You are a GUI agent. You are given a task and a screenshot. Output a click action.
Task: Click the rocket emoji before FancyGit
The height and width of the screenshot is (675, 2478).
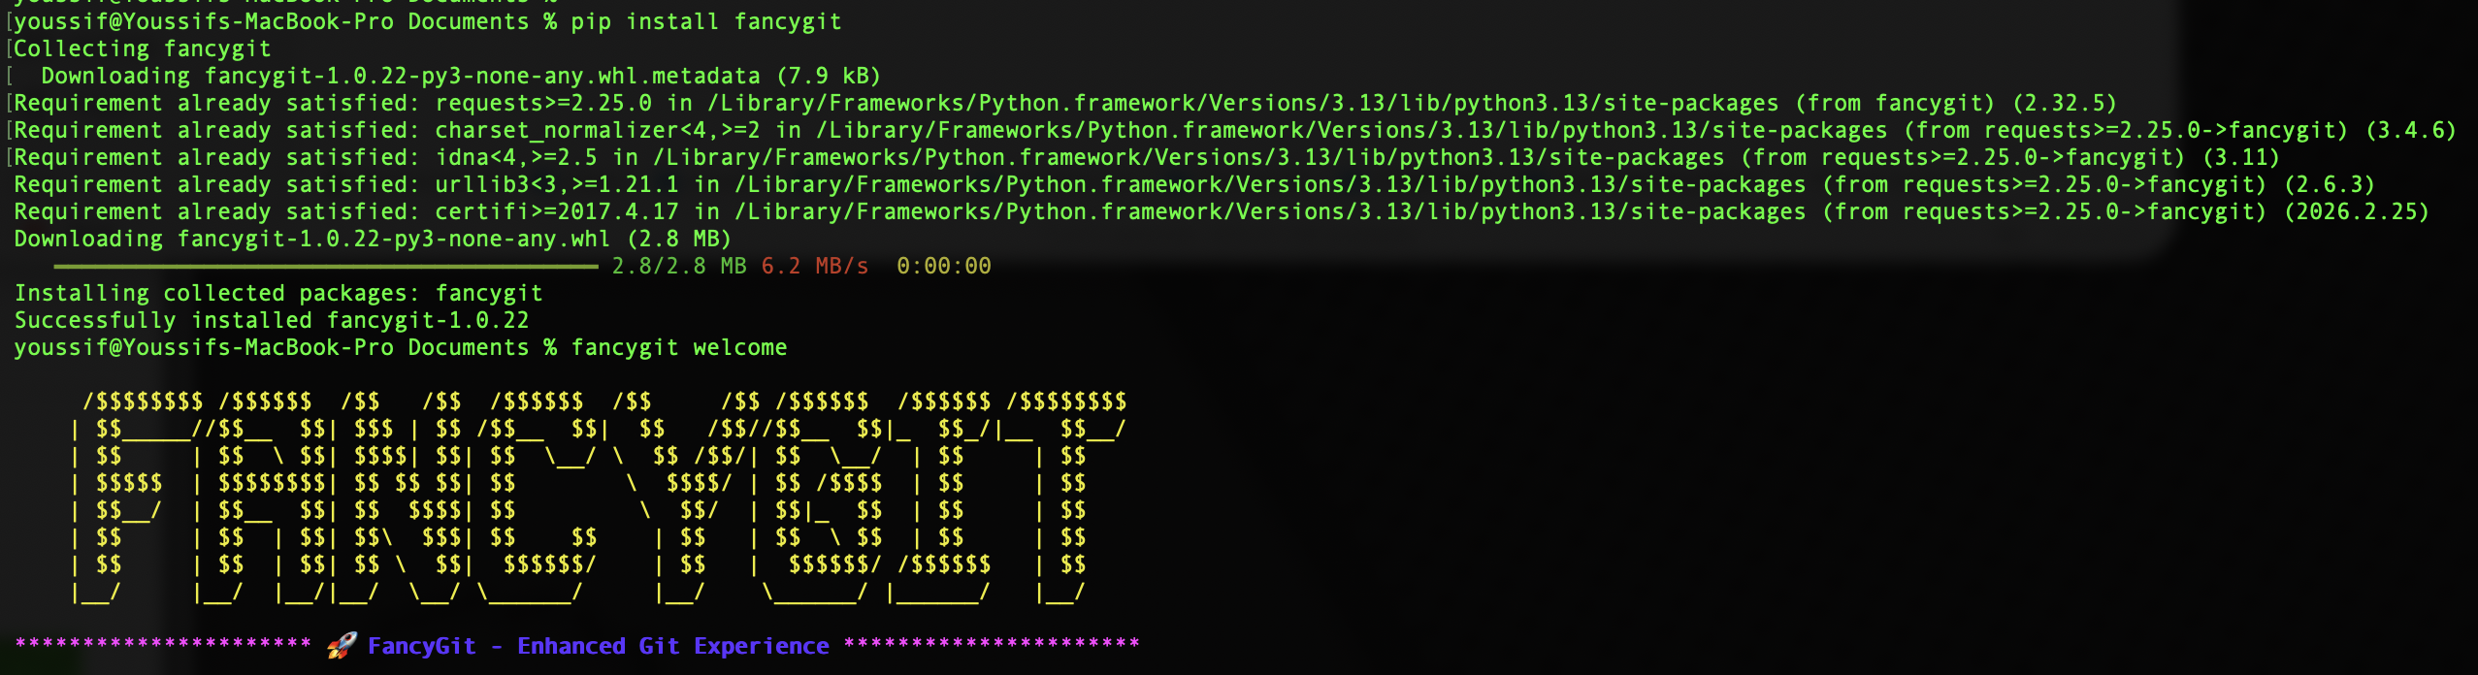(x=341, y=646)
